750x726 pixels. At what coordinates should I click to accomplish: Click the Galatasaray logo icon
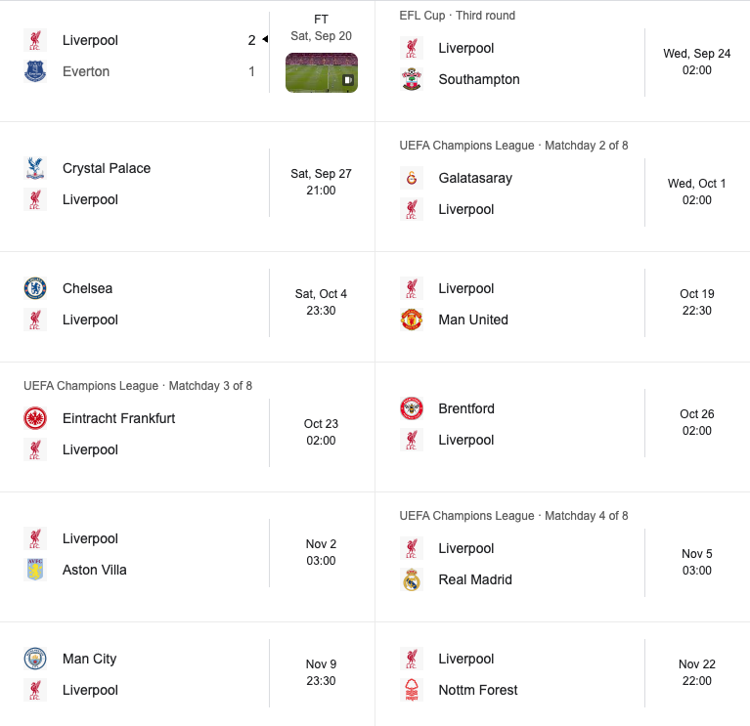[x=412, y=178]
